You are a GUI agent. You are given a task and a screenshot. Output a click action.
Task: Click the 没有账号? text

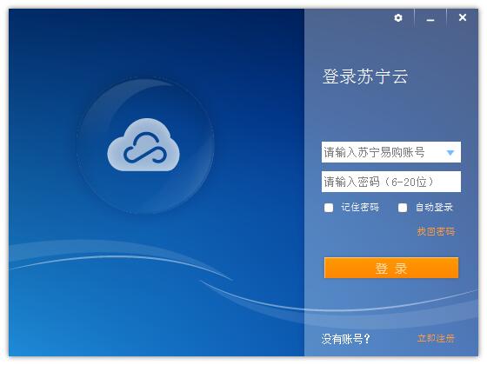coord(346,339)
